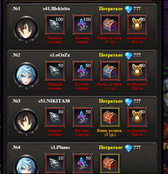
Task: Select the black stone with 100 count
Action: click(55, 25)
